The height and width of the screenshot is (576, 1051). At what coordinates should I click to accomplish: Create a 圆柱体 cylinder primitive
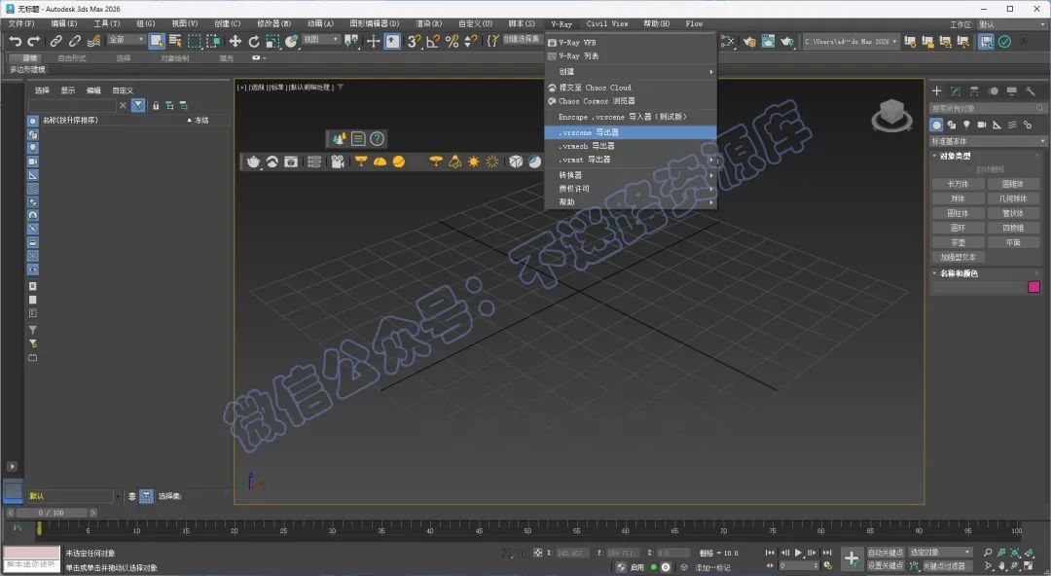pyautogui.click(x=958, y=213)
